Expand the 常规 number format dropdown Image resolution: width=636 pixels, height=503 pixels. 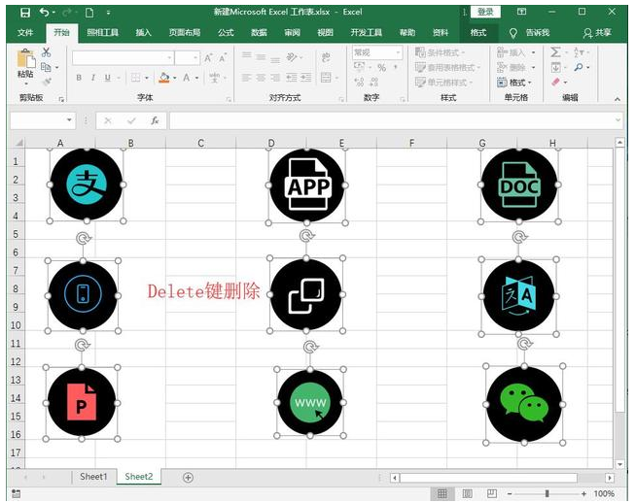click(x=397, y=53)
